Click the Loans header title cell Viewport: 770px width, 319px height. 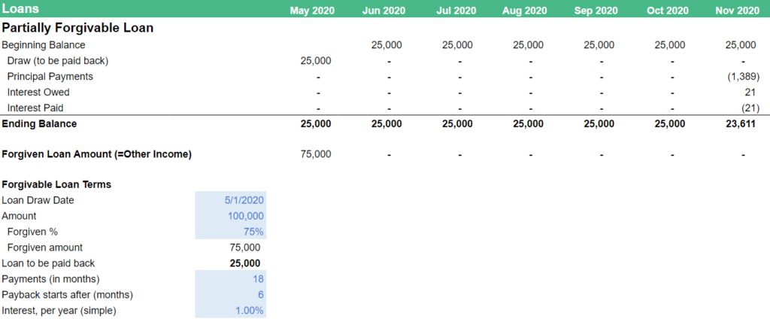tap(21, 10)
